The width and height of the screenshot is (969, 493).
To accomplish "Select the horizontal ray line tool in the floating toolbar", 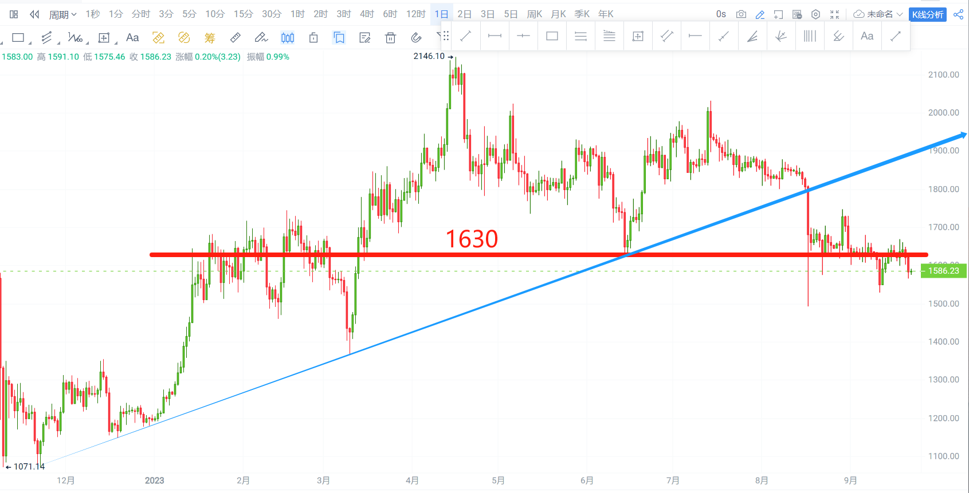I will [x=695, y=36].
